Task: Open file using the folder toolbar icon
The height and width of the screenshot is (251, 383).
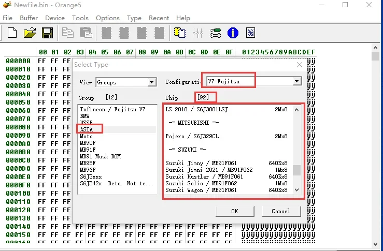Action: pyautogui.click(x=30, y=33)
